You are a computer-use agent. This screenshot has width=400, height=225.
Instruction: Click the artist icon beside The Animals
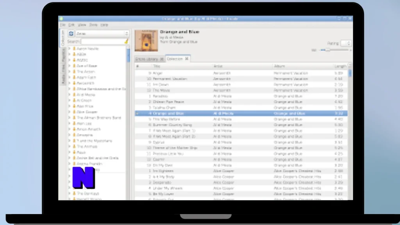74,146
